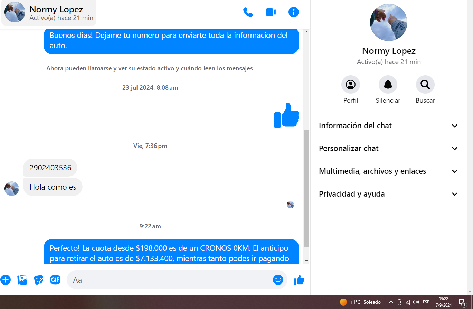Expand Privacidad y ayuda section
The width and height of the screenshot is (473, 309).
tap(388, 194)
